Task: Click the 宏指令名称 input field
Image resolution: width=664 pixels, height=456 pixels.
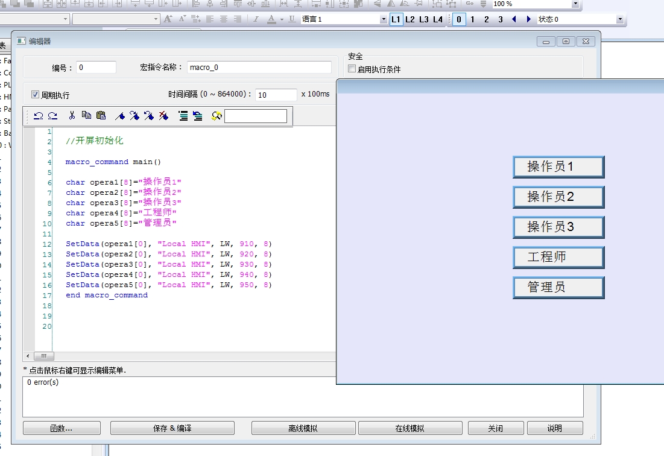Action: point(259,68)
